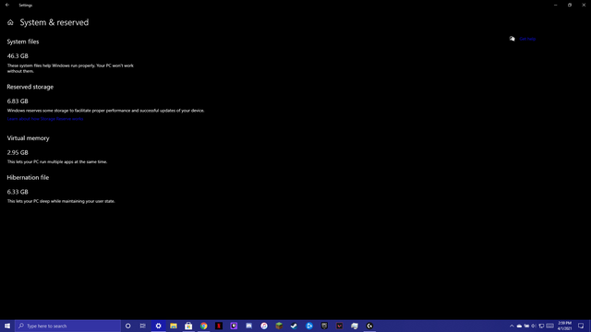591x332 pixels.
Task: Click the Reserved storage heading
Action: point(30,87)
